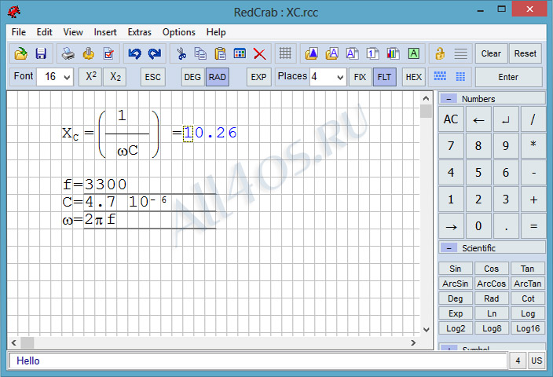553x377 pixels.
Task: Copy selection with the copy icon
Action: (x=200, y=53)
